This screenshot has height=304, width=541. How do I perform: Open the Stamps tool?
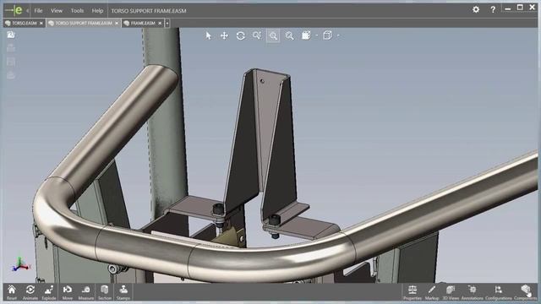[x=123, y=292]
